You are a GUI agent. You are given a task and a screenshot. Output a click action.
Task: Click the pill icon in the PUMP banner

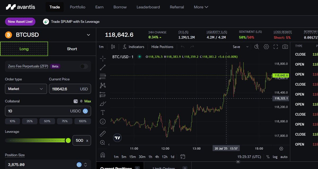point(46,21)
